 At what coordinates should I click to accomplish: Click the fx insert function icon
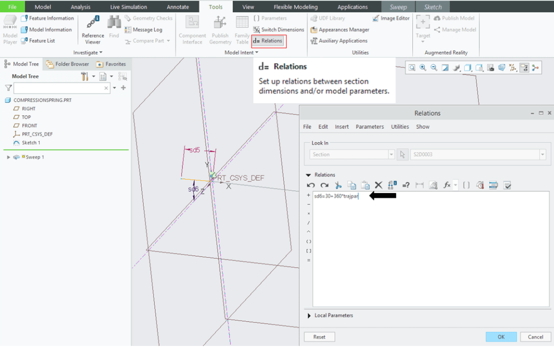pos(447,185)
